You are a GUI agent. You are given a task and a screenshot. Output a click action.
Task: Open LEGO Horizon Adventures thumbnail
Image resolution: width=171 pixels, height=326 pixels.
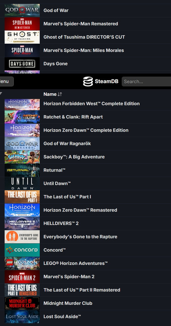pyautogui.click(x=22, y=263)
